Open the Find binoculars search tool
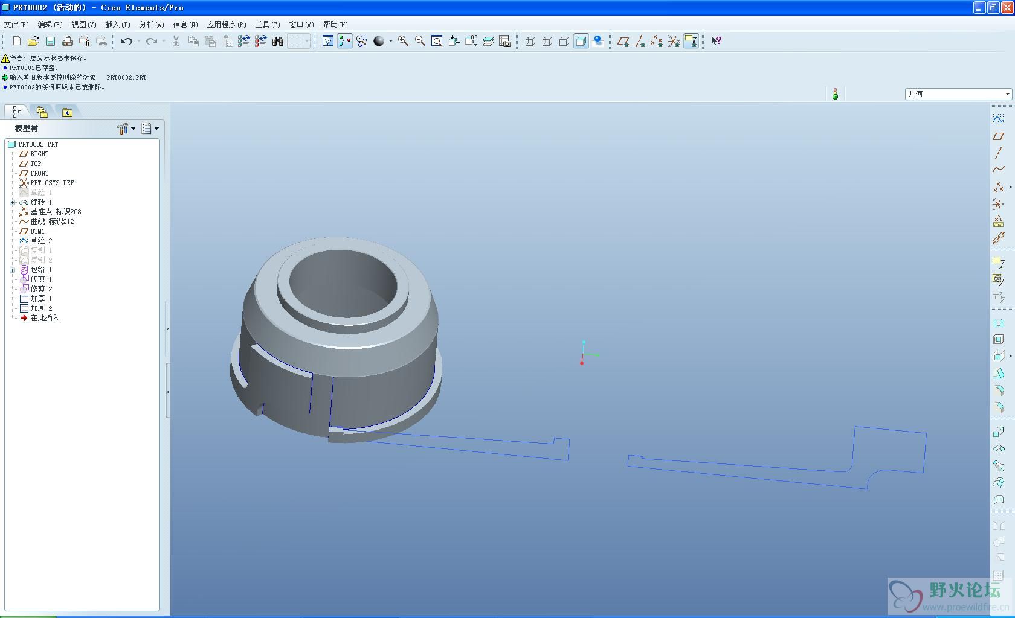Viewport: 1015px width, 618px height. click(x=278, y=41)
